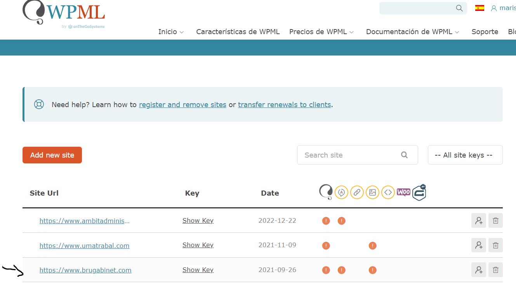Click the code brackets plugin column icon
Image resolution: width=516 pixels, height=307 pixels.
388,192
